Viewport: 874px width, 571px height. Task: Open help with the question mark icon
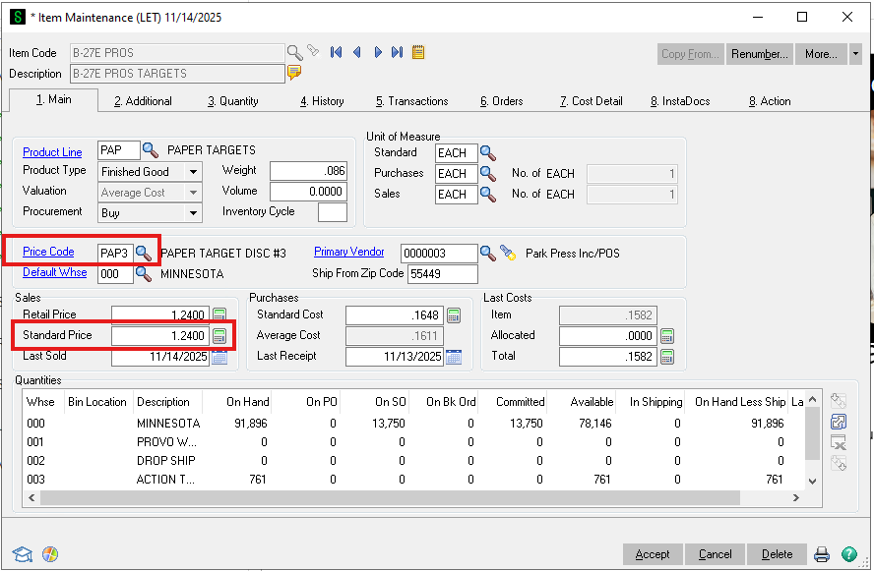click(x=849, y=554)
